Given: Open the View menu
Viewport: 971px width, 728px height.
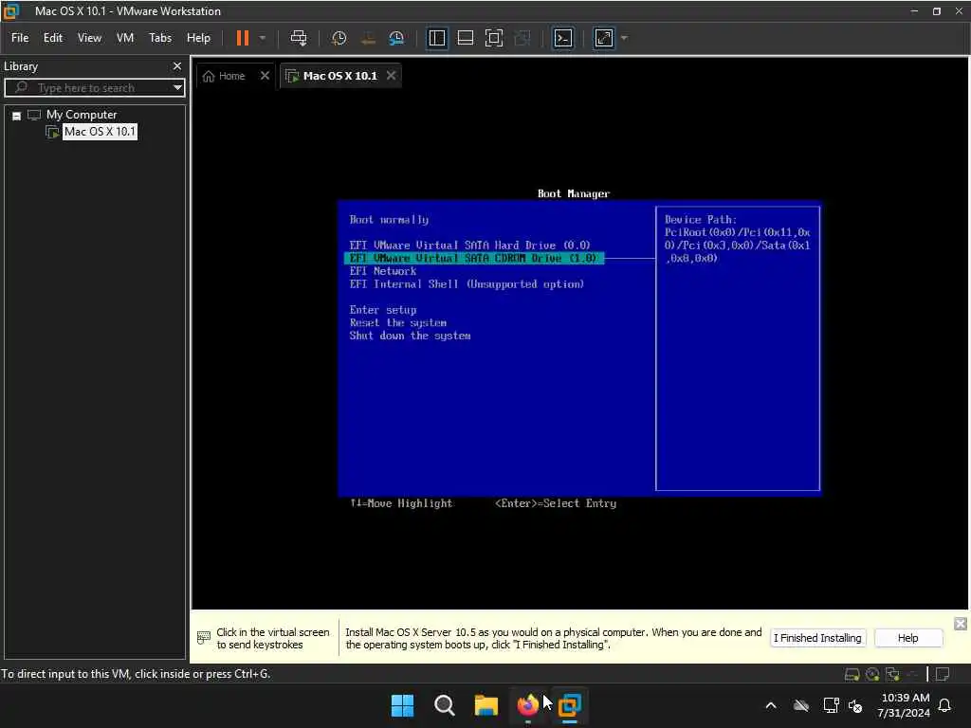Looking at the screenshot, I should (x=89, y=38).
